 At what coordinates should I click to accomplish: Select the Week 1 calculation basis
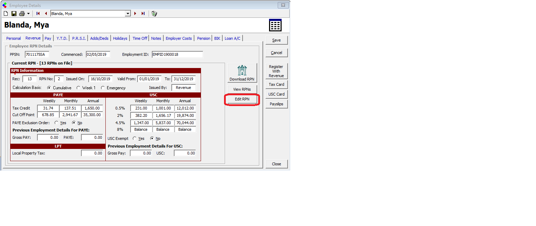79,88
